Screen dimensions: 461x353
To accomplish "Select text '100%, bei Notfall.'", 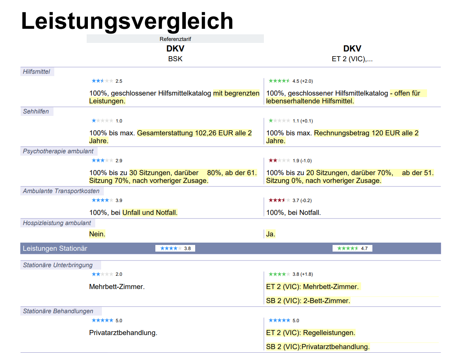I will 294,212.
